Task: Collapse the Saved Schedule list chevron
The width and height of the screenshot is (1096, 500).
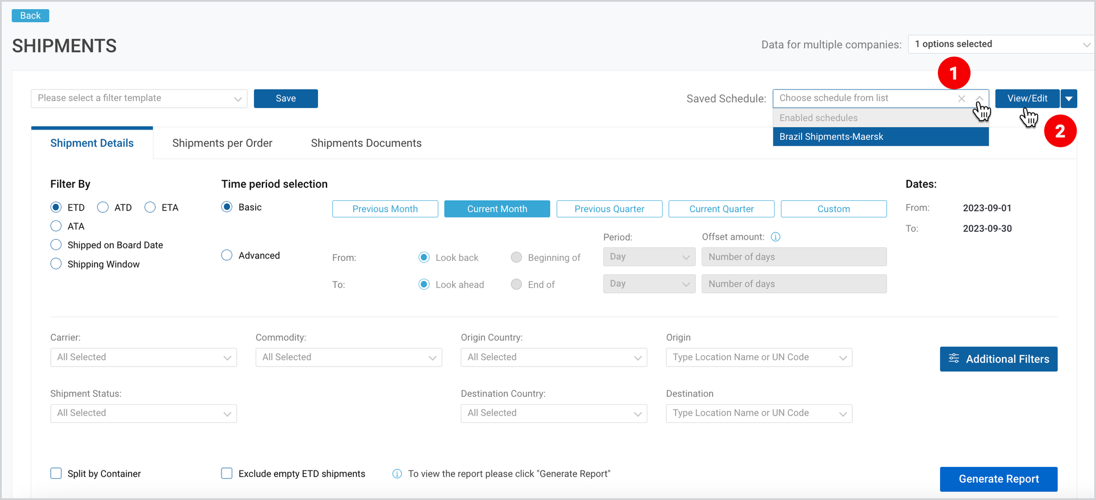Action: pyautogui.click(x=979, y=98)
